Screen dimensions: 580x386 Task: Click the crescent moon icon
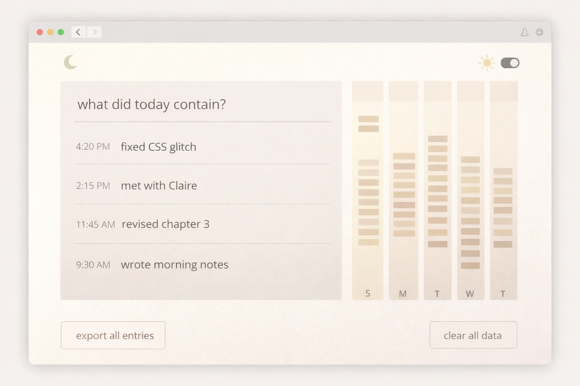(70, 62)
